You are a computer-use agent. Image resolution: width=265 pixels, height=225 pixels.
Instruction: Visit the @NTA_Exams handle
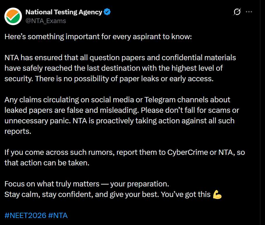(x=46, y=21)
